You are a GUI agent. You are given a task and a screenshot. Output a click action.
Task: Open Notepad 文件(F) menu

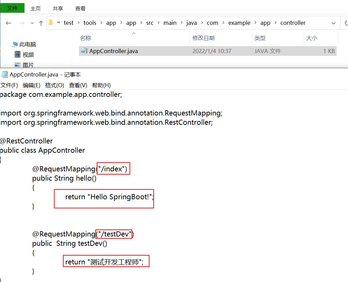[9, 85]
